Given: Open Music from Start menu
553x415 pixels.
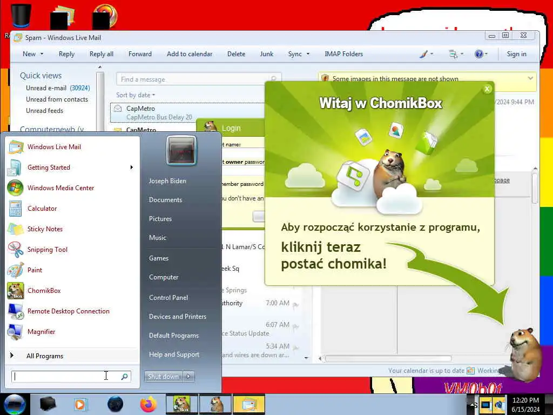Looking at the screenshot, I should tap(158, 238).
